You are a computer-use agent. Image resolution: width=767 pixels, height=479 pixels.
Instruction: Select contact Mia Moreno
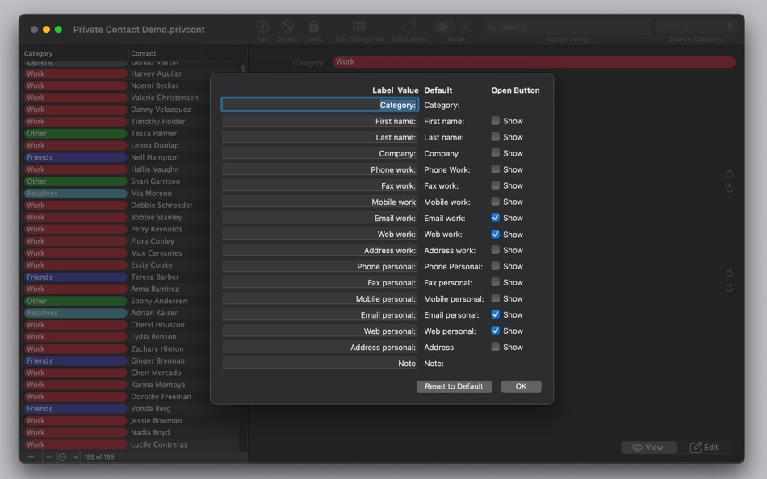tap(151, 193)
